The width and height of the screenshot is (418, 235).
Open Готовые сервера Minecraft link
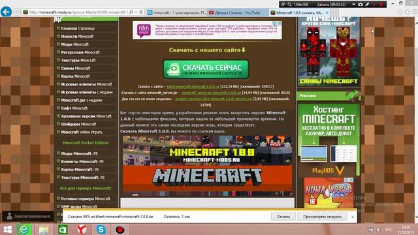point(86,199)
